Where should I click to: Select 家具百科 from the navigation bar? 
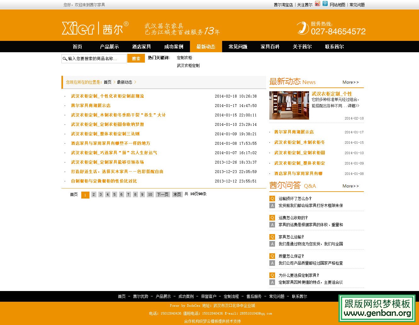pyautogui.click(x=270, y=47)
